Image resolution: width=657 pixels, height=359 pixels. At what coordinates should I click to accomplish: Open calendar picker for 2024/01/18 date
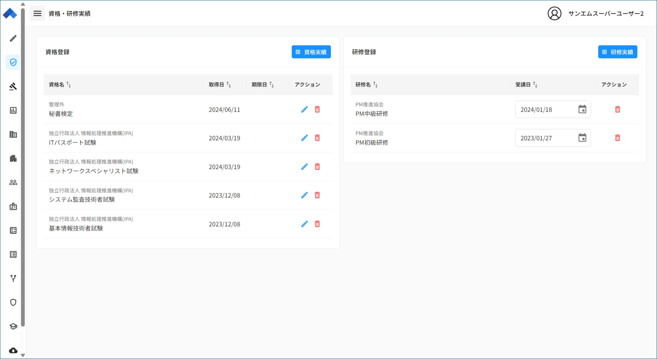[x=582, y=109]
